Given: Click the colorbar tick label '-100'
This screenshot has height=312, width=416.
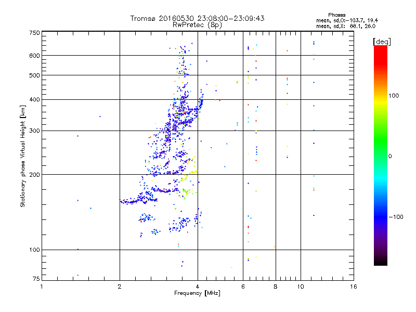Looking at the screenshot, I should [x=396, y=217].
